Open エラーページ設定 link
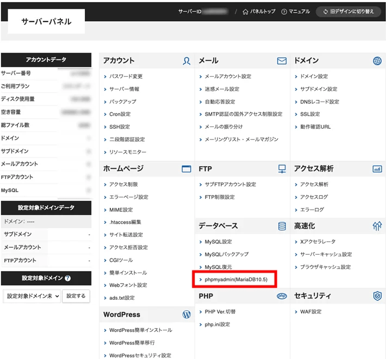This screenshot has width=386, height=359. 129,197
